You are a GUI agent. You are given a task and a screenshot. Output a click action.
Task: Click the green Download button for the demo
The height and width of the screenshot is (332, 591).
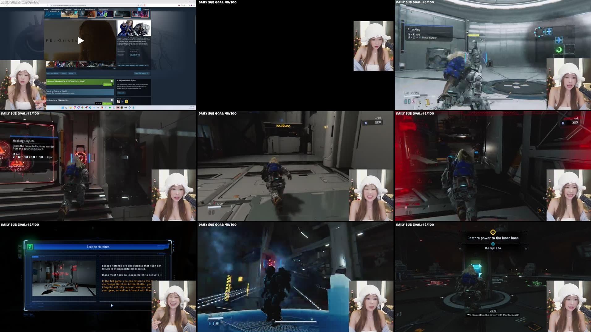108,85
